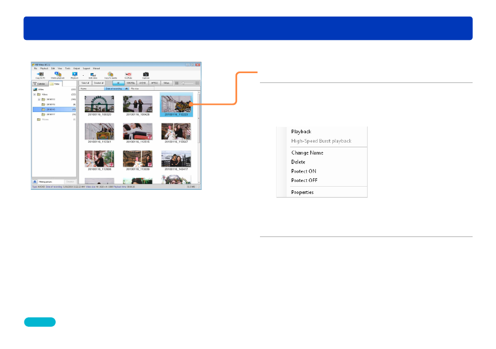This screenshot has width=496, height=349.
Task: Toggle the AVCHD filter button
Action: click(142, 83)
